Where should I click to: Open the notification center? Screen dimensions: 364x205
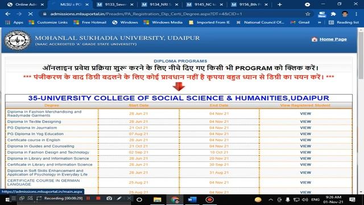(x=352, y=200)
